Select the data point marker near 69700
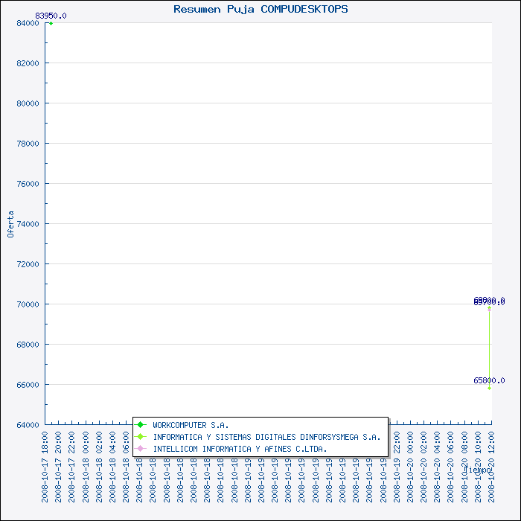This screenshot has width=521, height=521. tap(489, 308)
